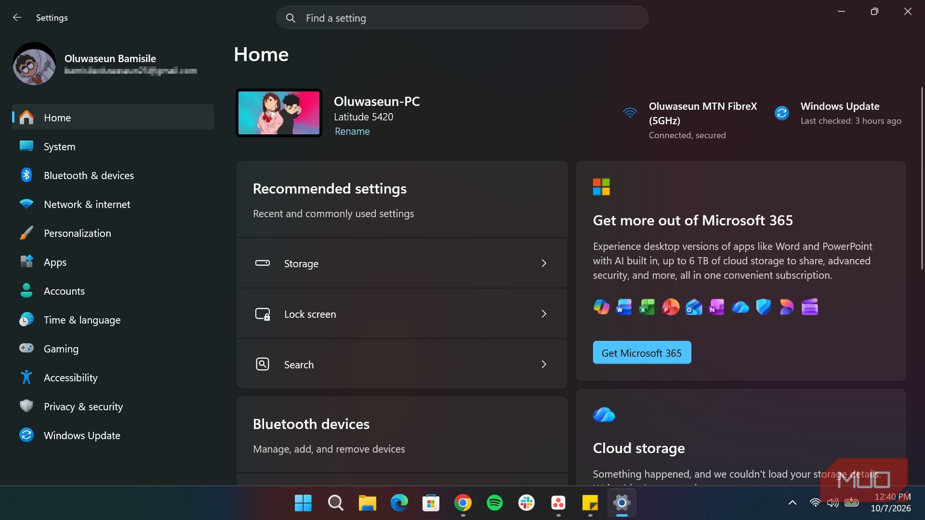
Task: Click the Copilot icon in Microsoft 365 card
Action: (x=601, y=307)
